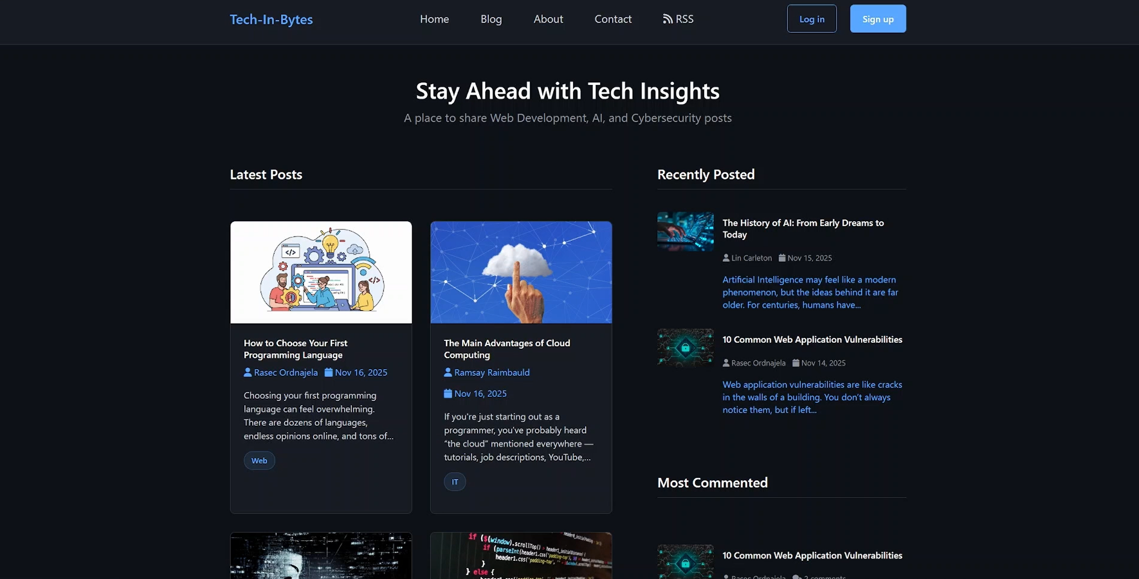Viewport: 1139px width, 579px height.
Task: Click the Sign up button
Action: click(x=878, y=19)
